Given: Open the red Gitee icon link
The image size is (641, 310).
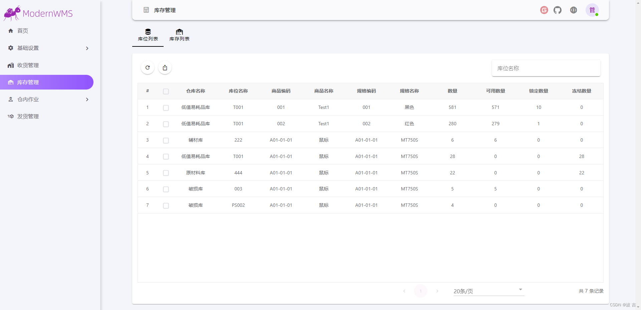Looking at the screenshot, I should (x=544, y=10).
